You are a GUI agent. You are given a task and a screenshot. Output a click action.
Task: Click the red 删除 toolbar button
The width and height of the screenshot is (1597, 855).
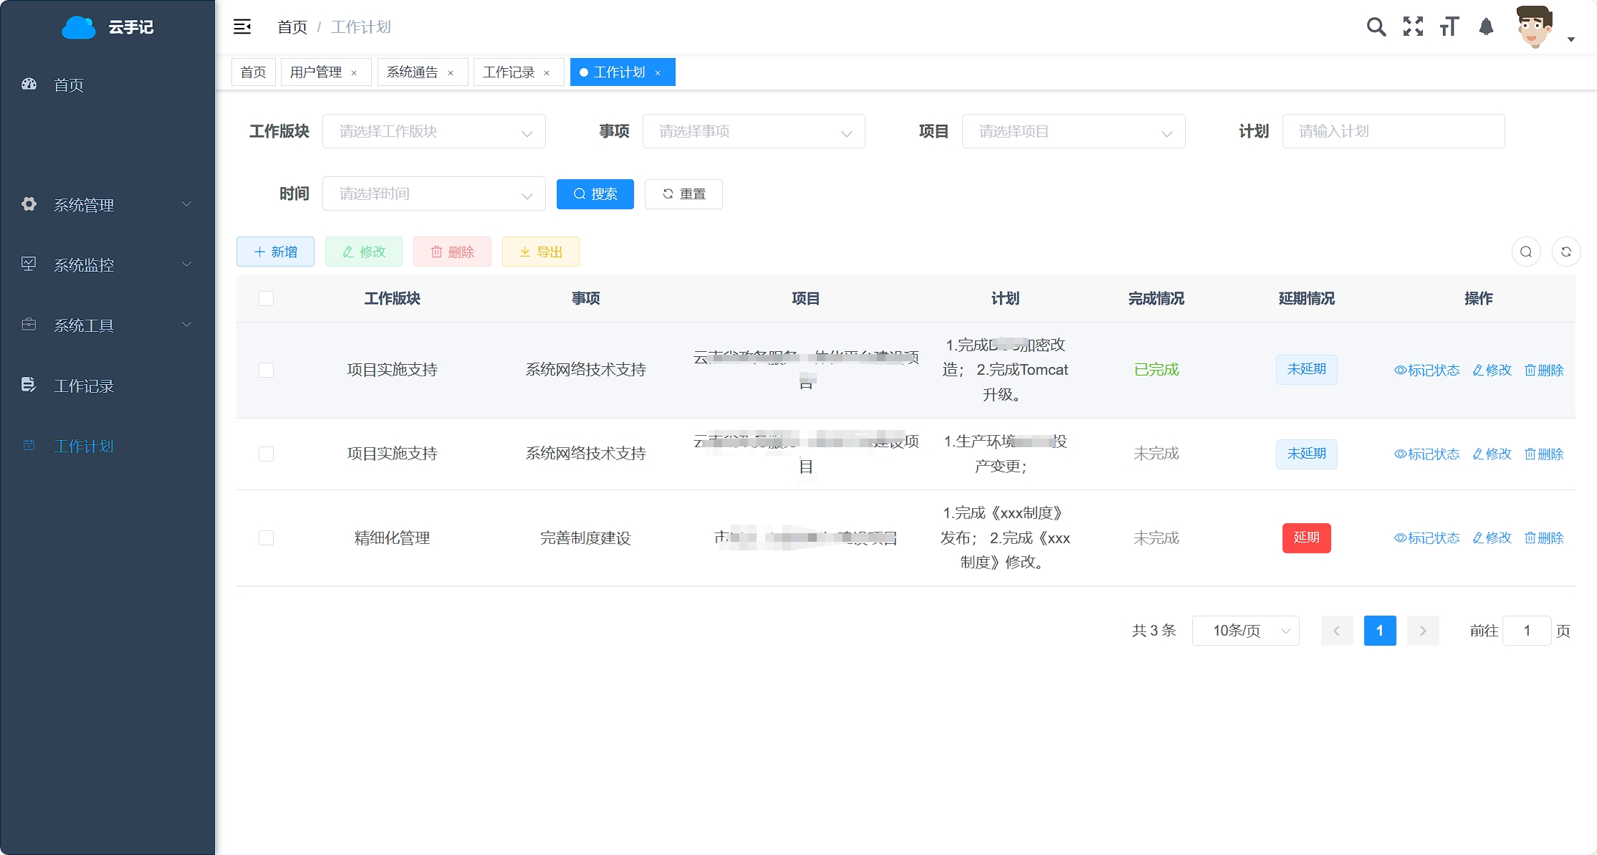pyautogui.click(x=452, y=252)
